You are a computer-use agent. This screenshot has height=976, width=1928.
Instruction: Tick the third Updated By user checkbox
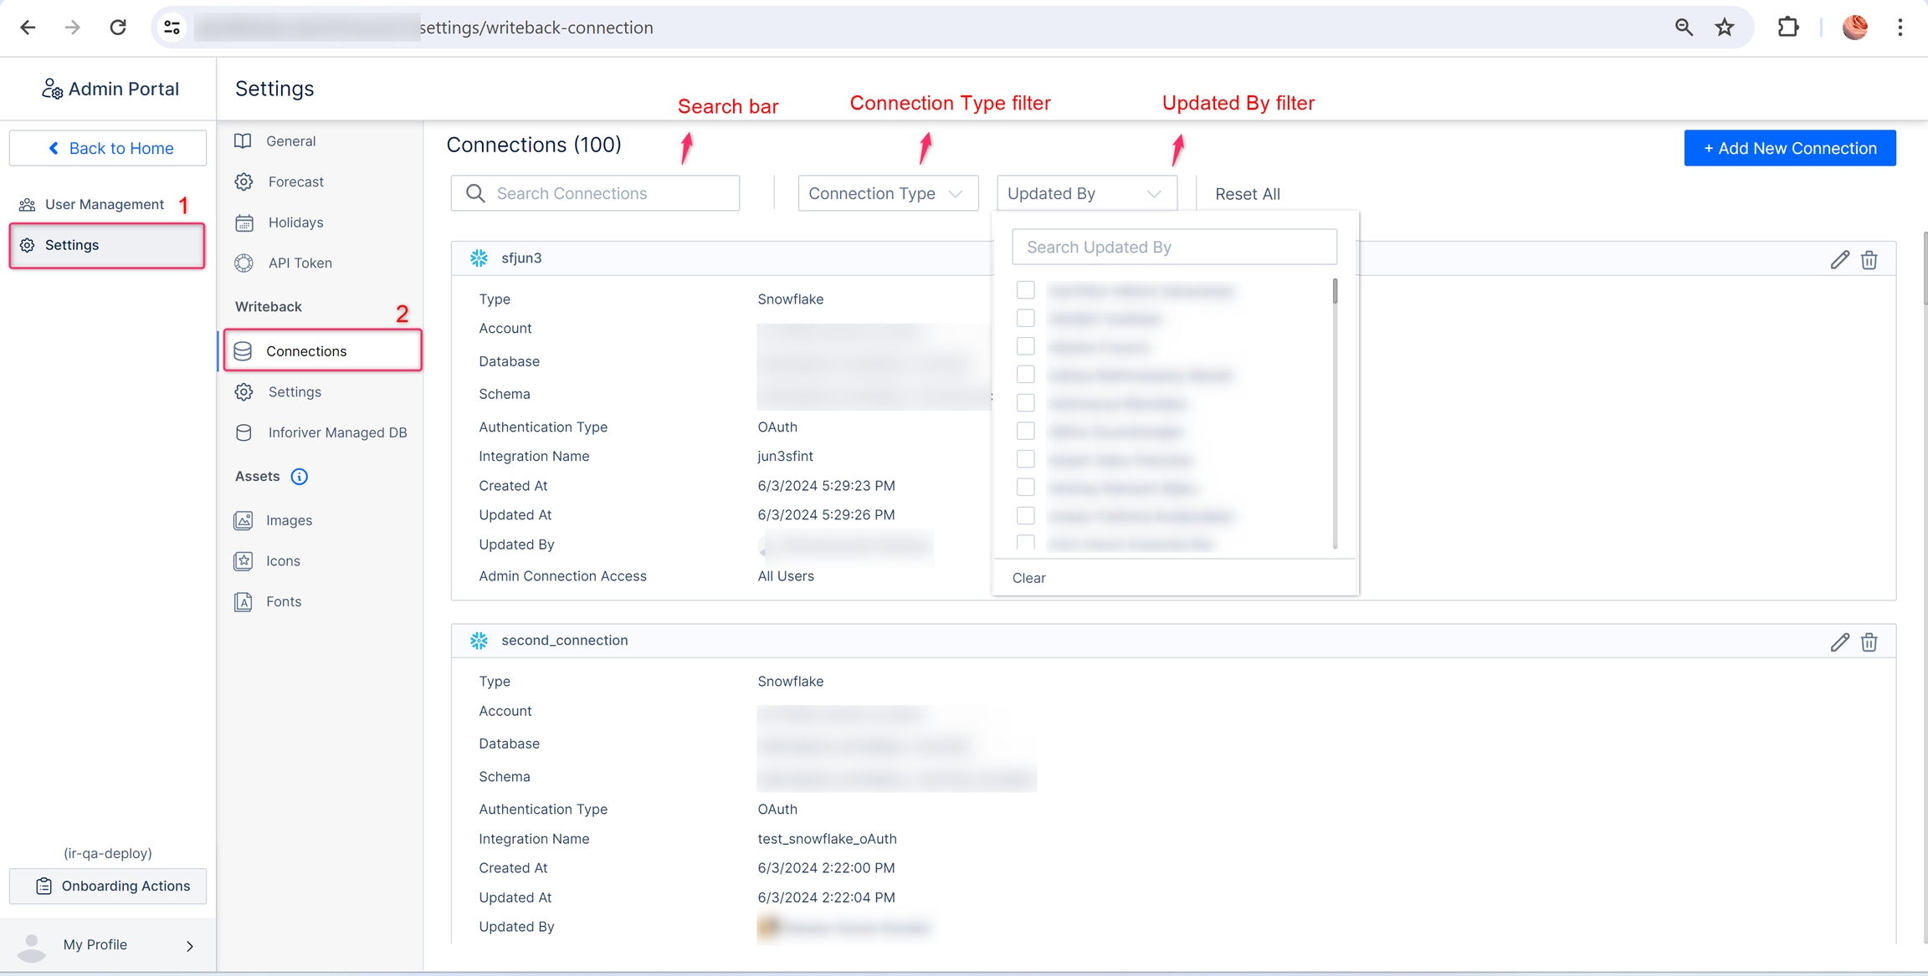tap(1025, 346)
